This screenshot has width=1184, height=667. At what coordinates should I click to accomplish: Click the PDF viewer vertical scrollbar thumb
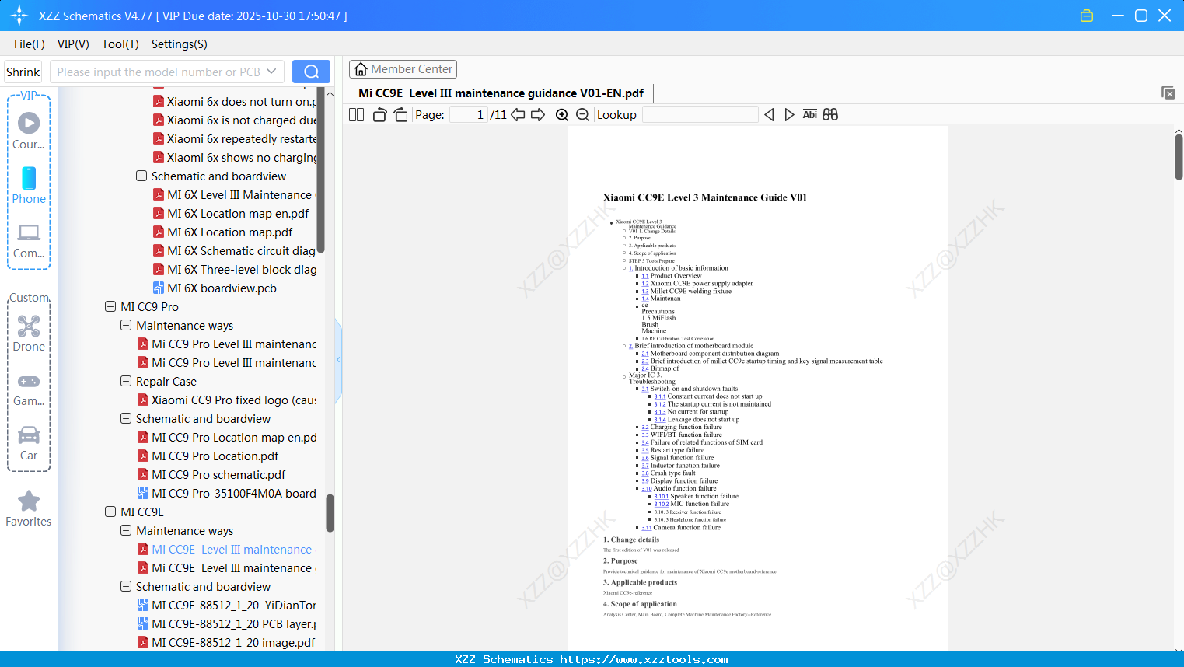point(1179,157)
